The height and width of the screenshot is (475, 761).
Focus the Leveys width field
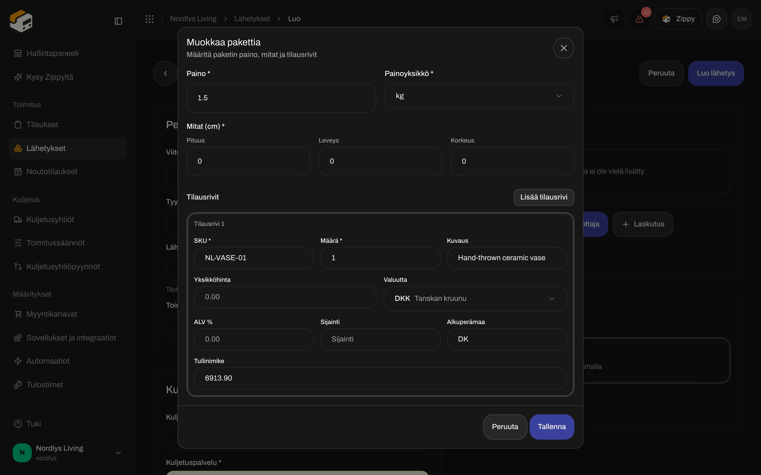(380, 161)
